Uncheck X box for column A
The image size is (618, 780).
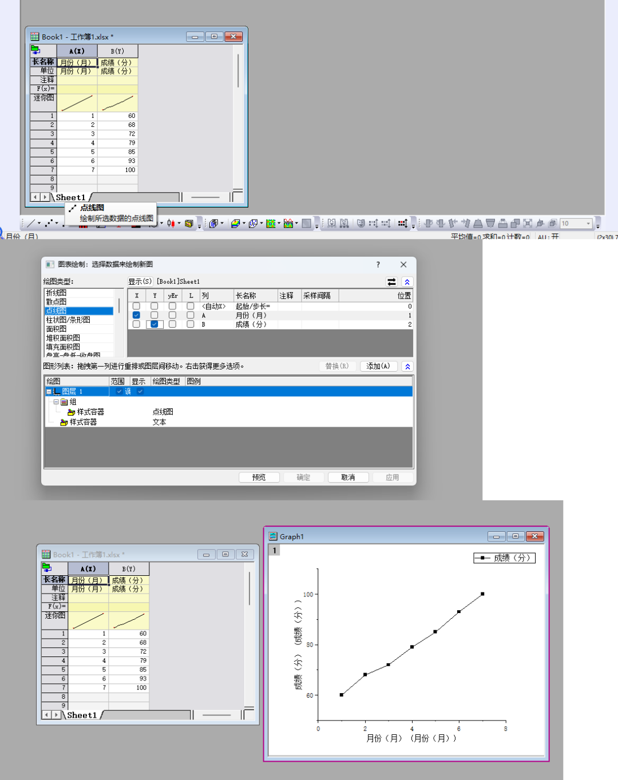click(136, 315)
